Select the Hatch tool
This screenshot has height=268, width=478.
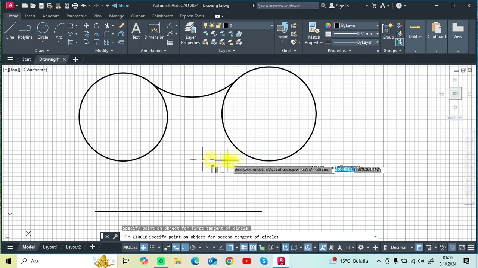point(70,42)
